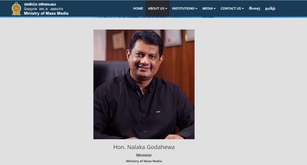Expand the MEDIA dropdown chevron
This screenshot has height=165, width=307.
pyautogui.click(x=215, y=9)
